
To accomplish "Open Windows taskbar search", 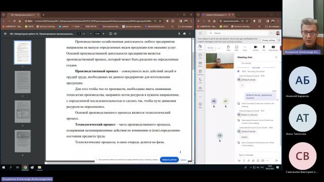I will click(11, 167).
